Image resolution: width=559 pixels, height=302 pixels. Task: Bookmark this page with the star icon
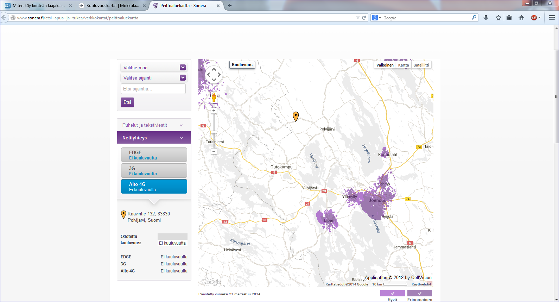point(498,18)
